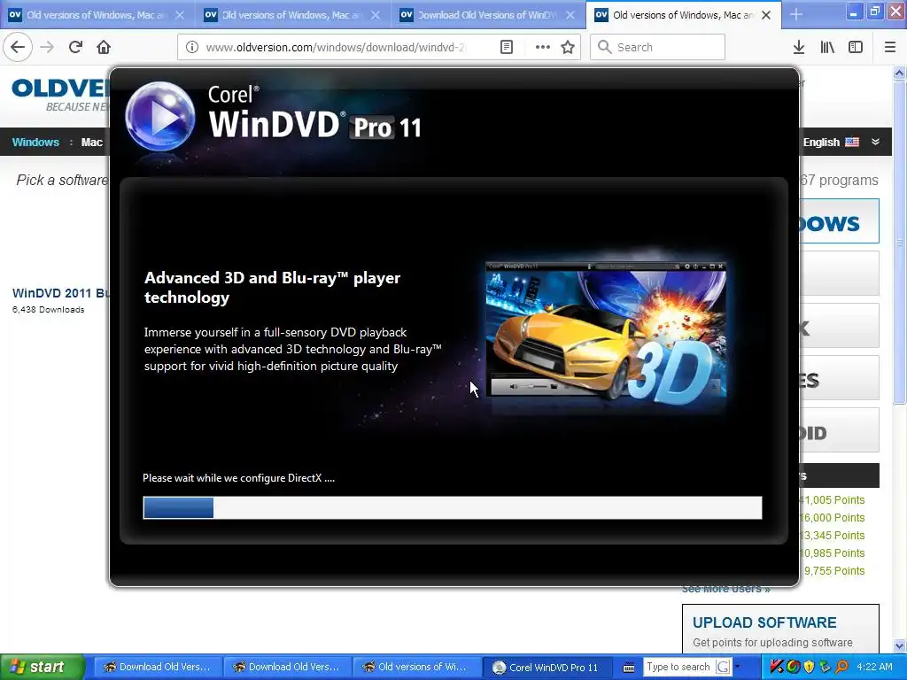Select the Mac site navigation item
This screenshot has width=907, height=680.
[91, 143]
